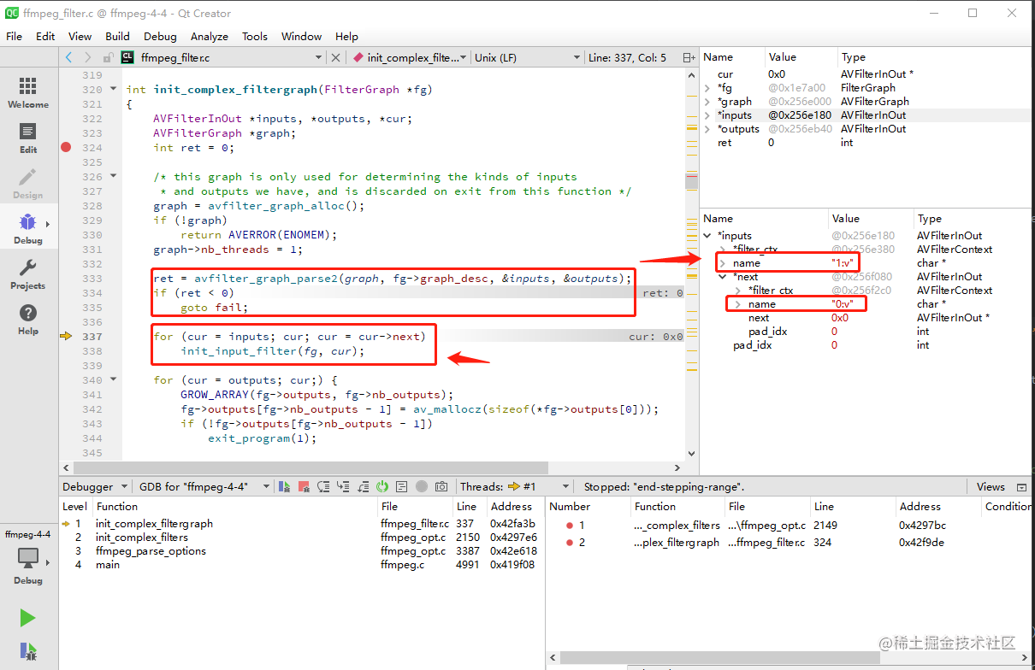Screen dimensions: 1035x670
Task: Step into the function
Action: pos(343,486)
